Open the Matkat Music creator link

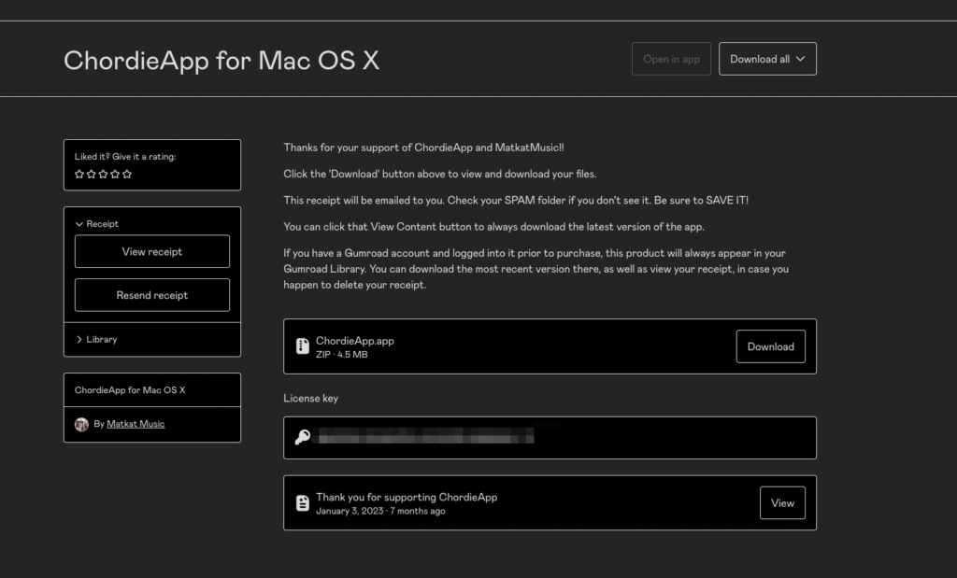coord(136,424)
